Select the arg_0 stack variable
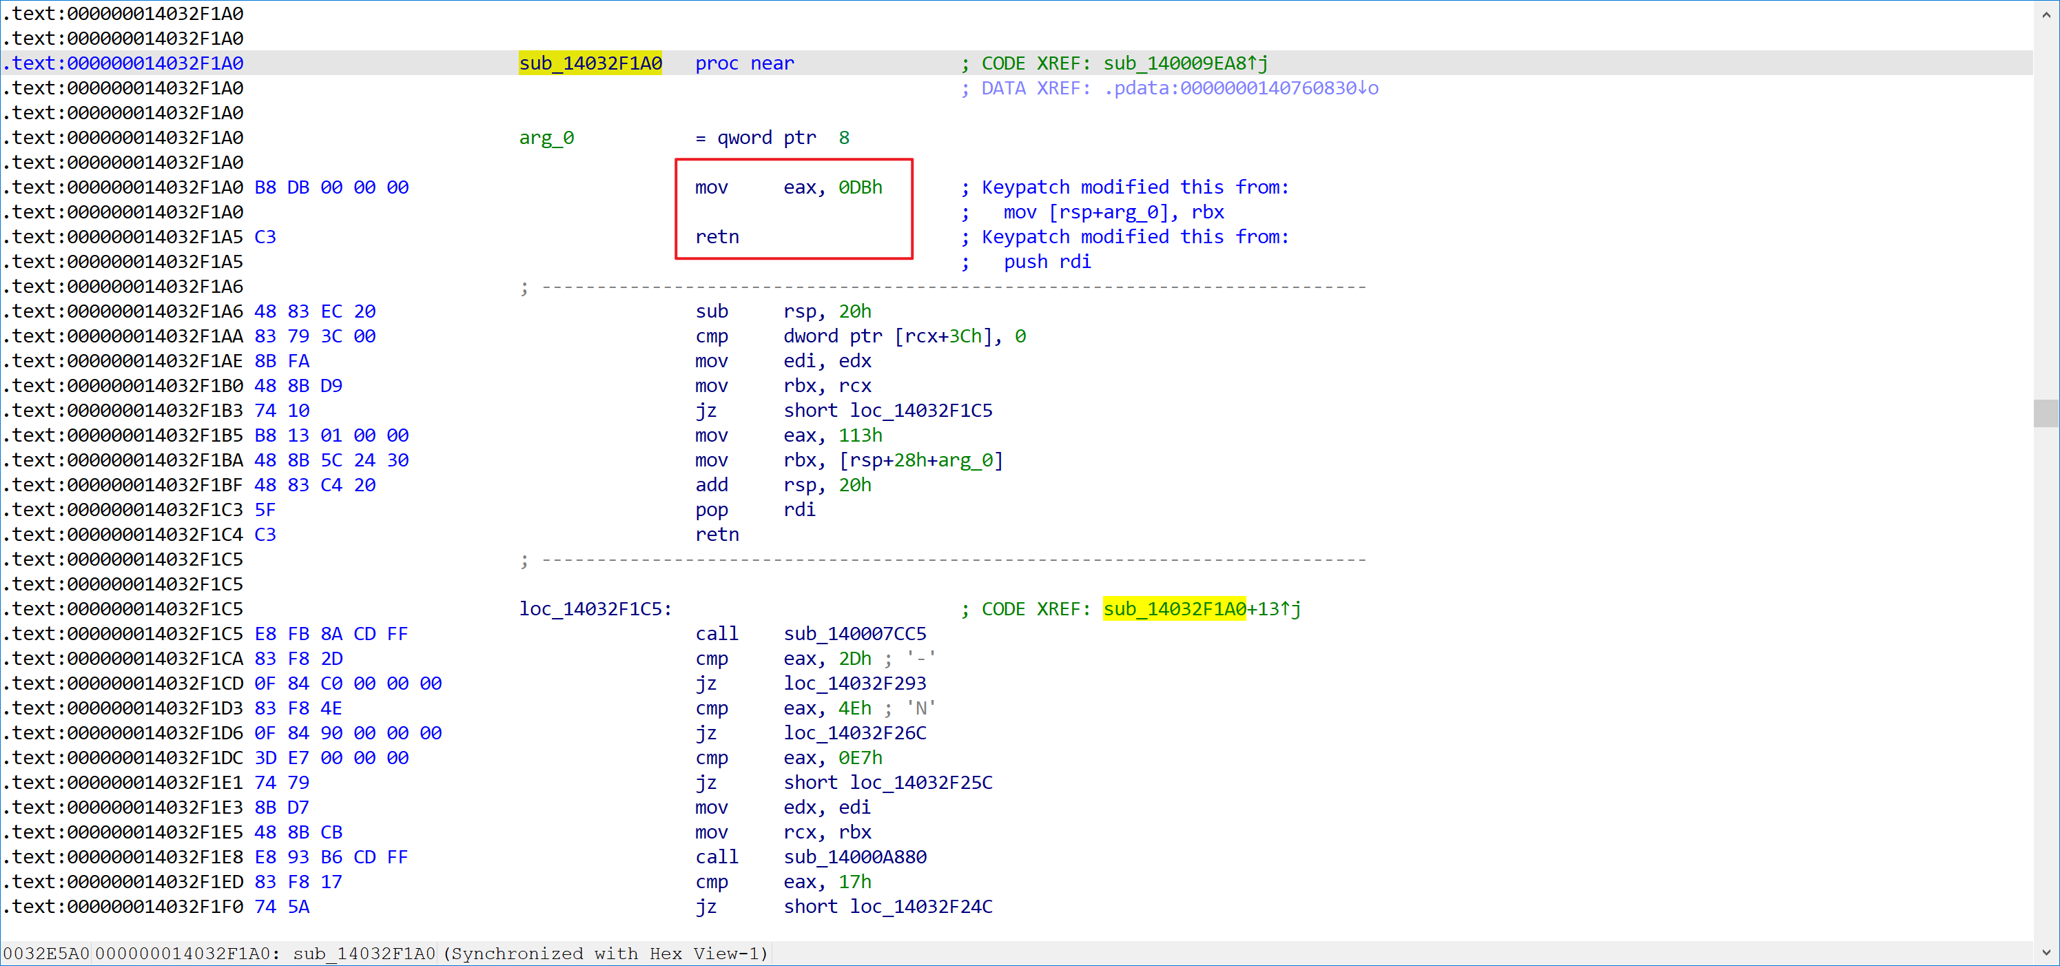This screenshot has width=2060, height=966. 546,138
